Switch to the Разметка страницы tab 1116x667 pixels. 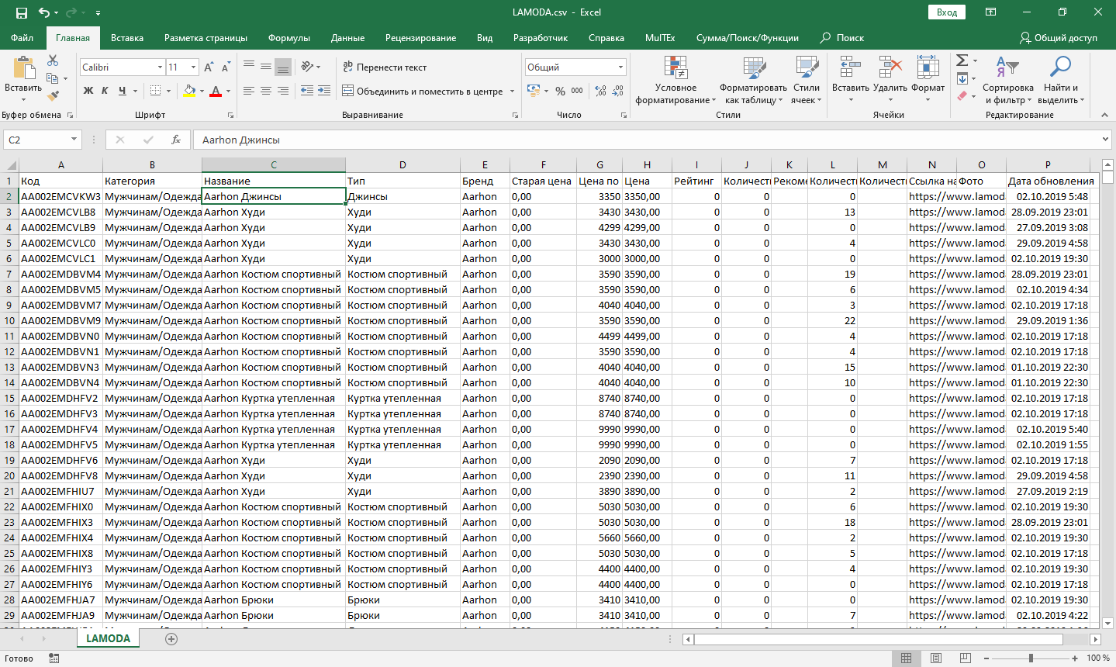pyautogui.click(x=206, y=37)
